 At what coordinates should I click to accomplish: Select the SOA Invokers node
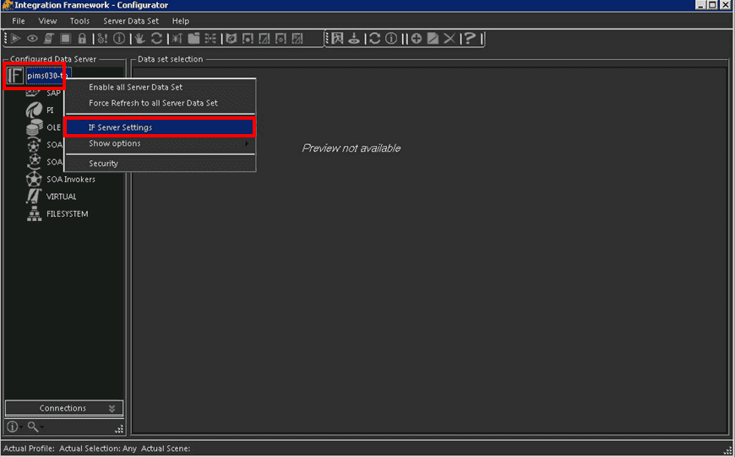coord(71,179)
